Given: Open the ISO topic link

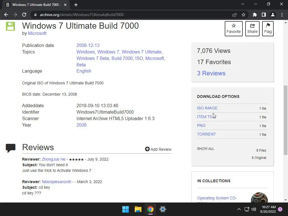Looking at the screenshot, I should click(x=139, y=58).
